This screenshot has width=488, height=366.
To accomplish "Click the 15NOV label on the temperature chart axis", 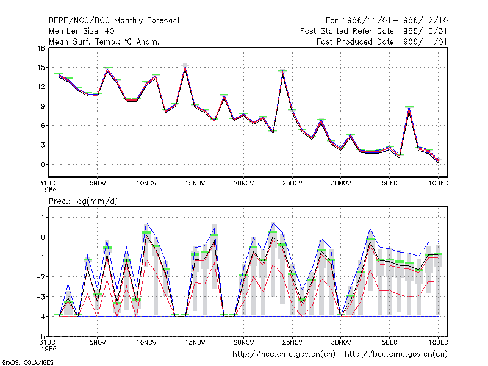I will pos(195,184).
